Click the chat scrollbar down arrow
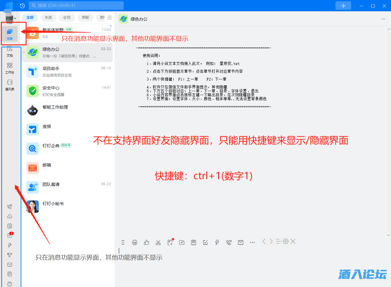391x287 pixels. tap(388, 235)
